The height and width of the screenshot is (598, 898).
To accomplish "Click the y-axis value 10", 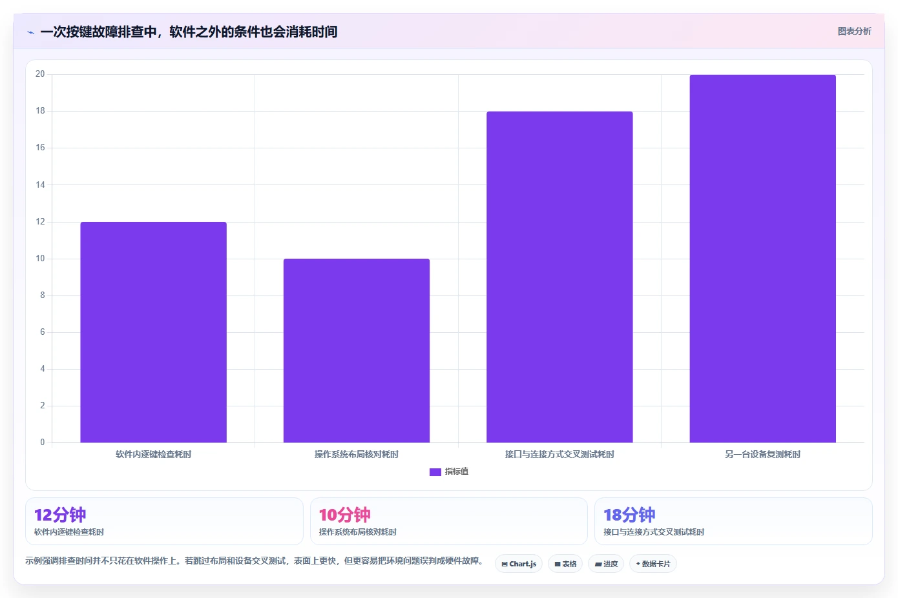I will pos(40,259).
